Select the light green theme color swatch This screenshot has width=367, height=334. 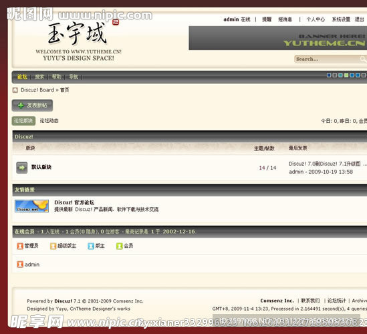pyautogui.click(x=346, y=75)
